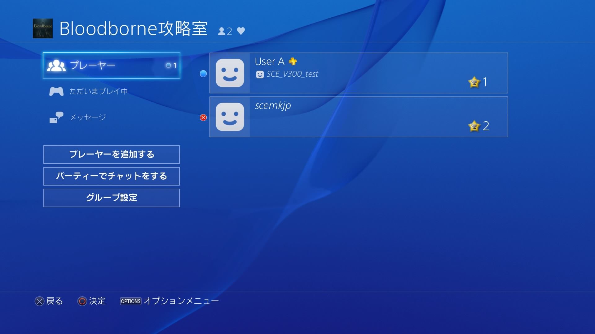This screenshot has width=595, height=334.
Task: Select the User A player row
Action: 359,73
